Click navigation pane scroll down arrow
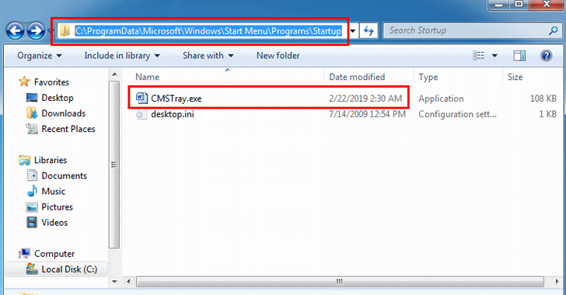Screen dimensions: 566x295 [114, 281]
